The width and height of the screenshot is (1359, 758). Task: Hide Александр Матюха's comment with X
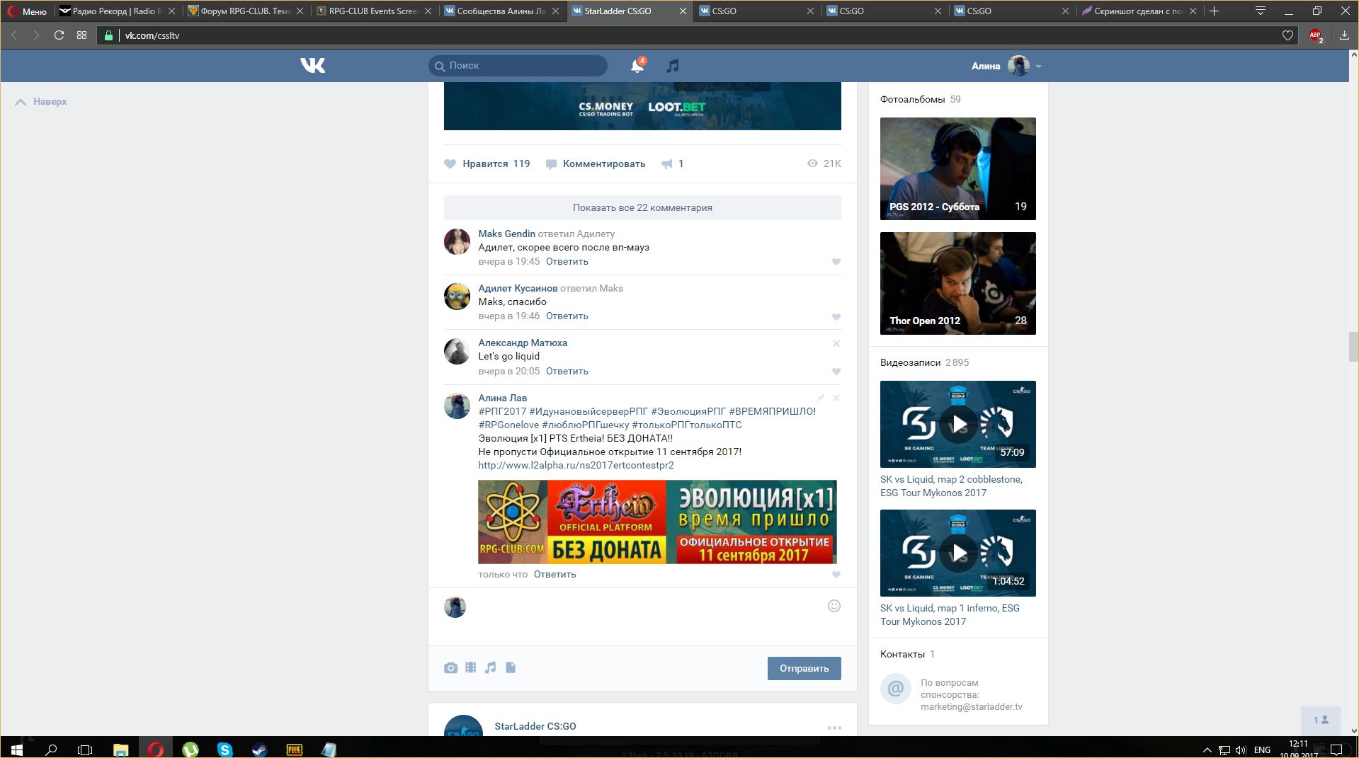[x=836, y=343]
